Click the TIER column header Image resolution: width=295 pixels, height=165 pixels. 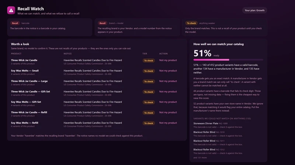tap(145, 54)
